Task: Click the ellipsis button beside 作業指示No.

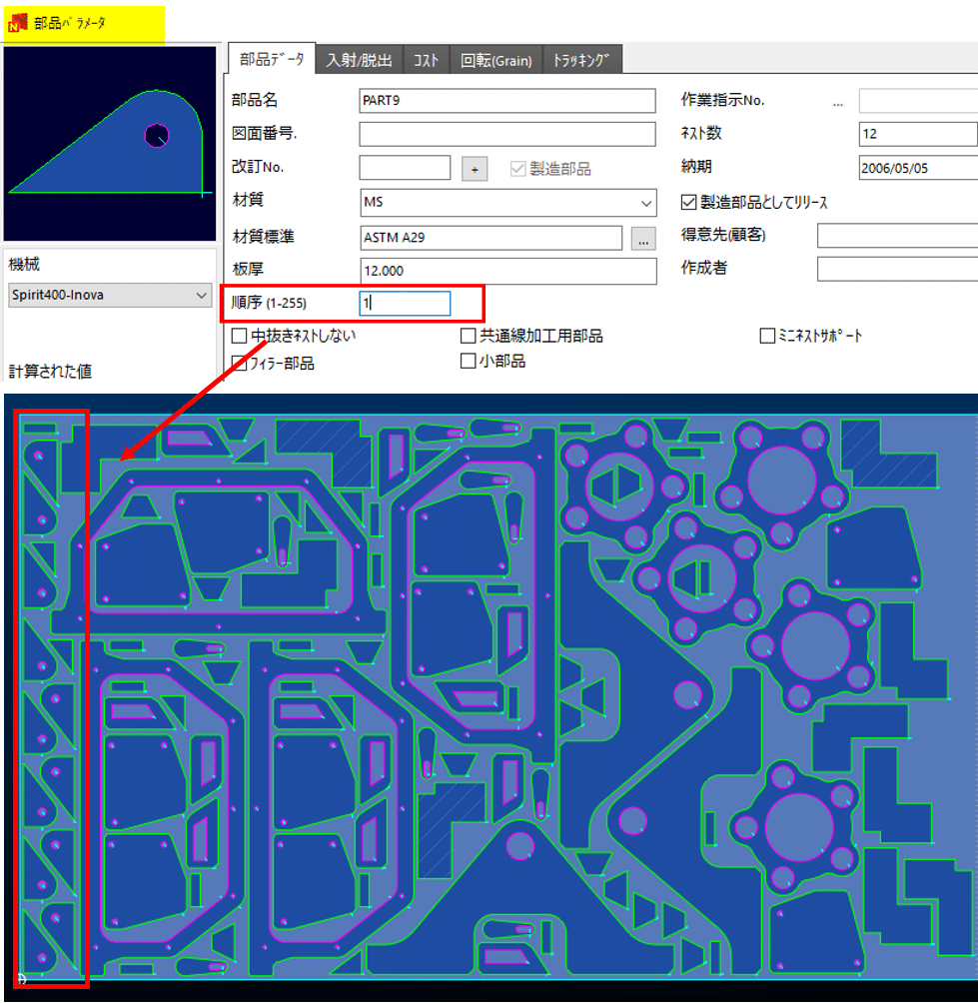Action: click(838, 102)
